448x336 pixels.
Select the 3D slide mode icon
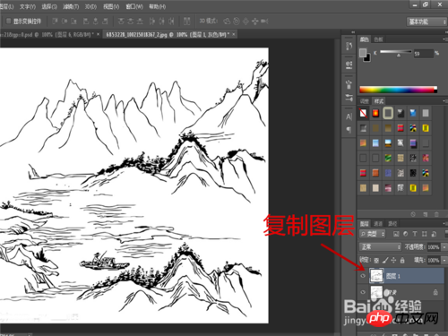[255, 22]
